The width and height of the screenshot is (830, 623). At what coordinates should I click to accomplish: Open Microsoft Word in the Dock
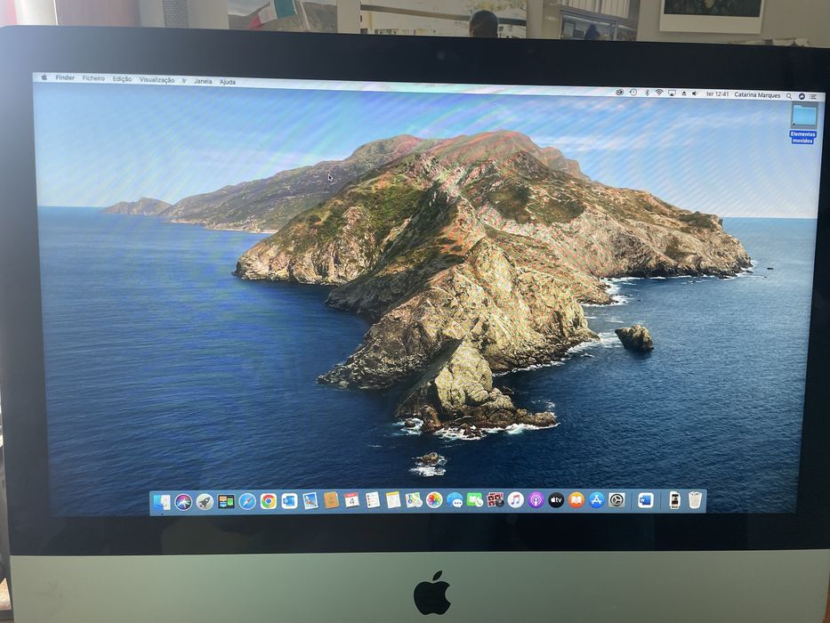pos(646,500)
